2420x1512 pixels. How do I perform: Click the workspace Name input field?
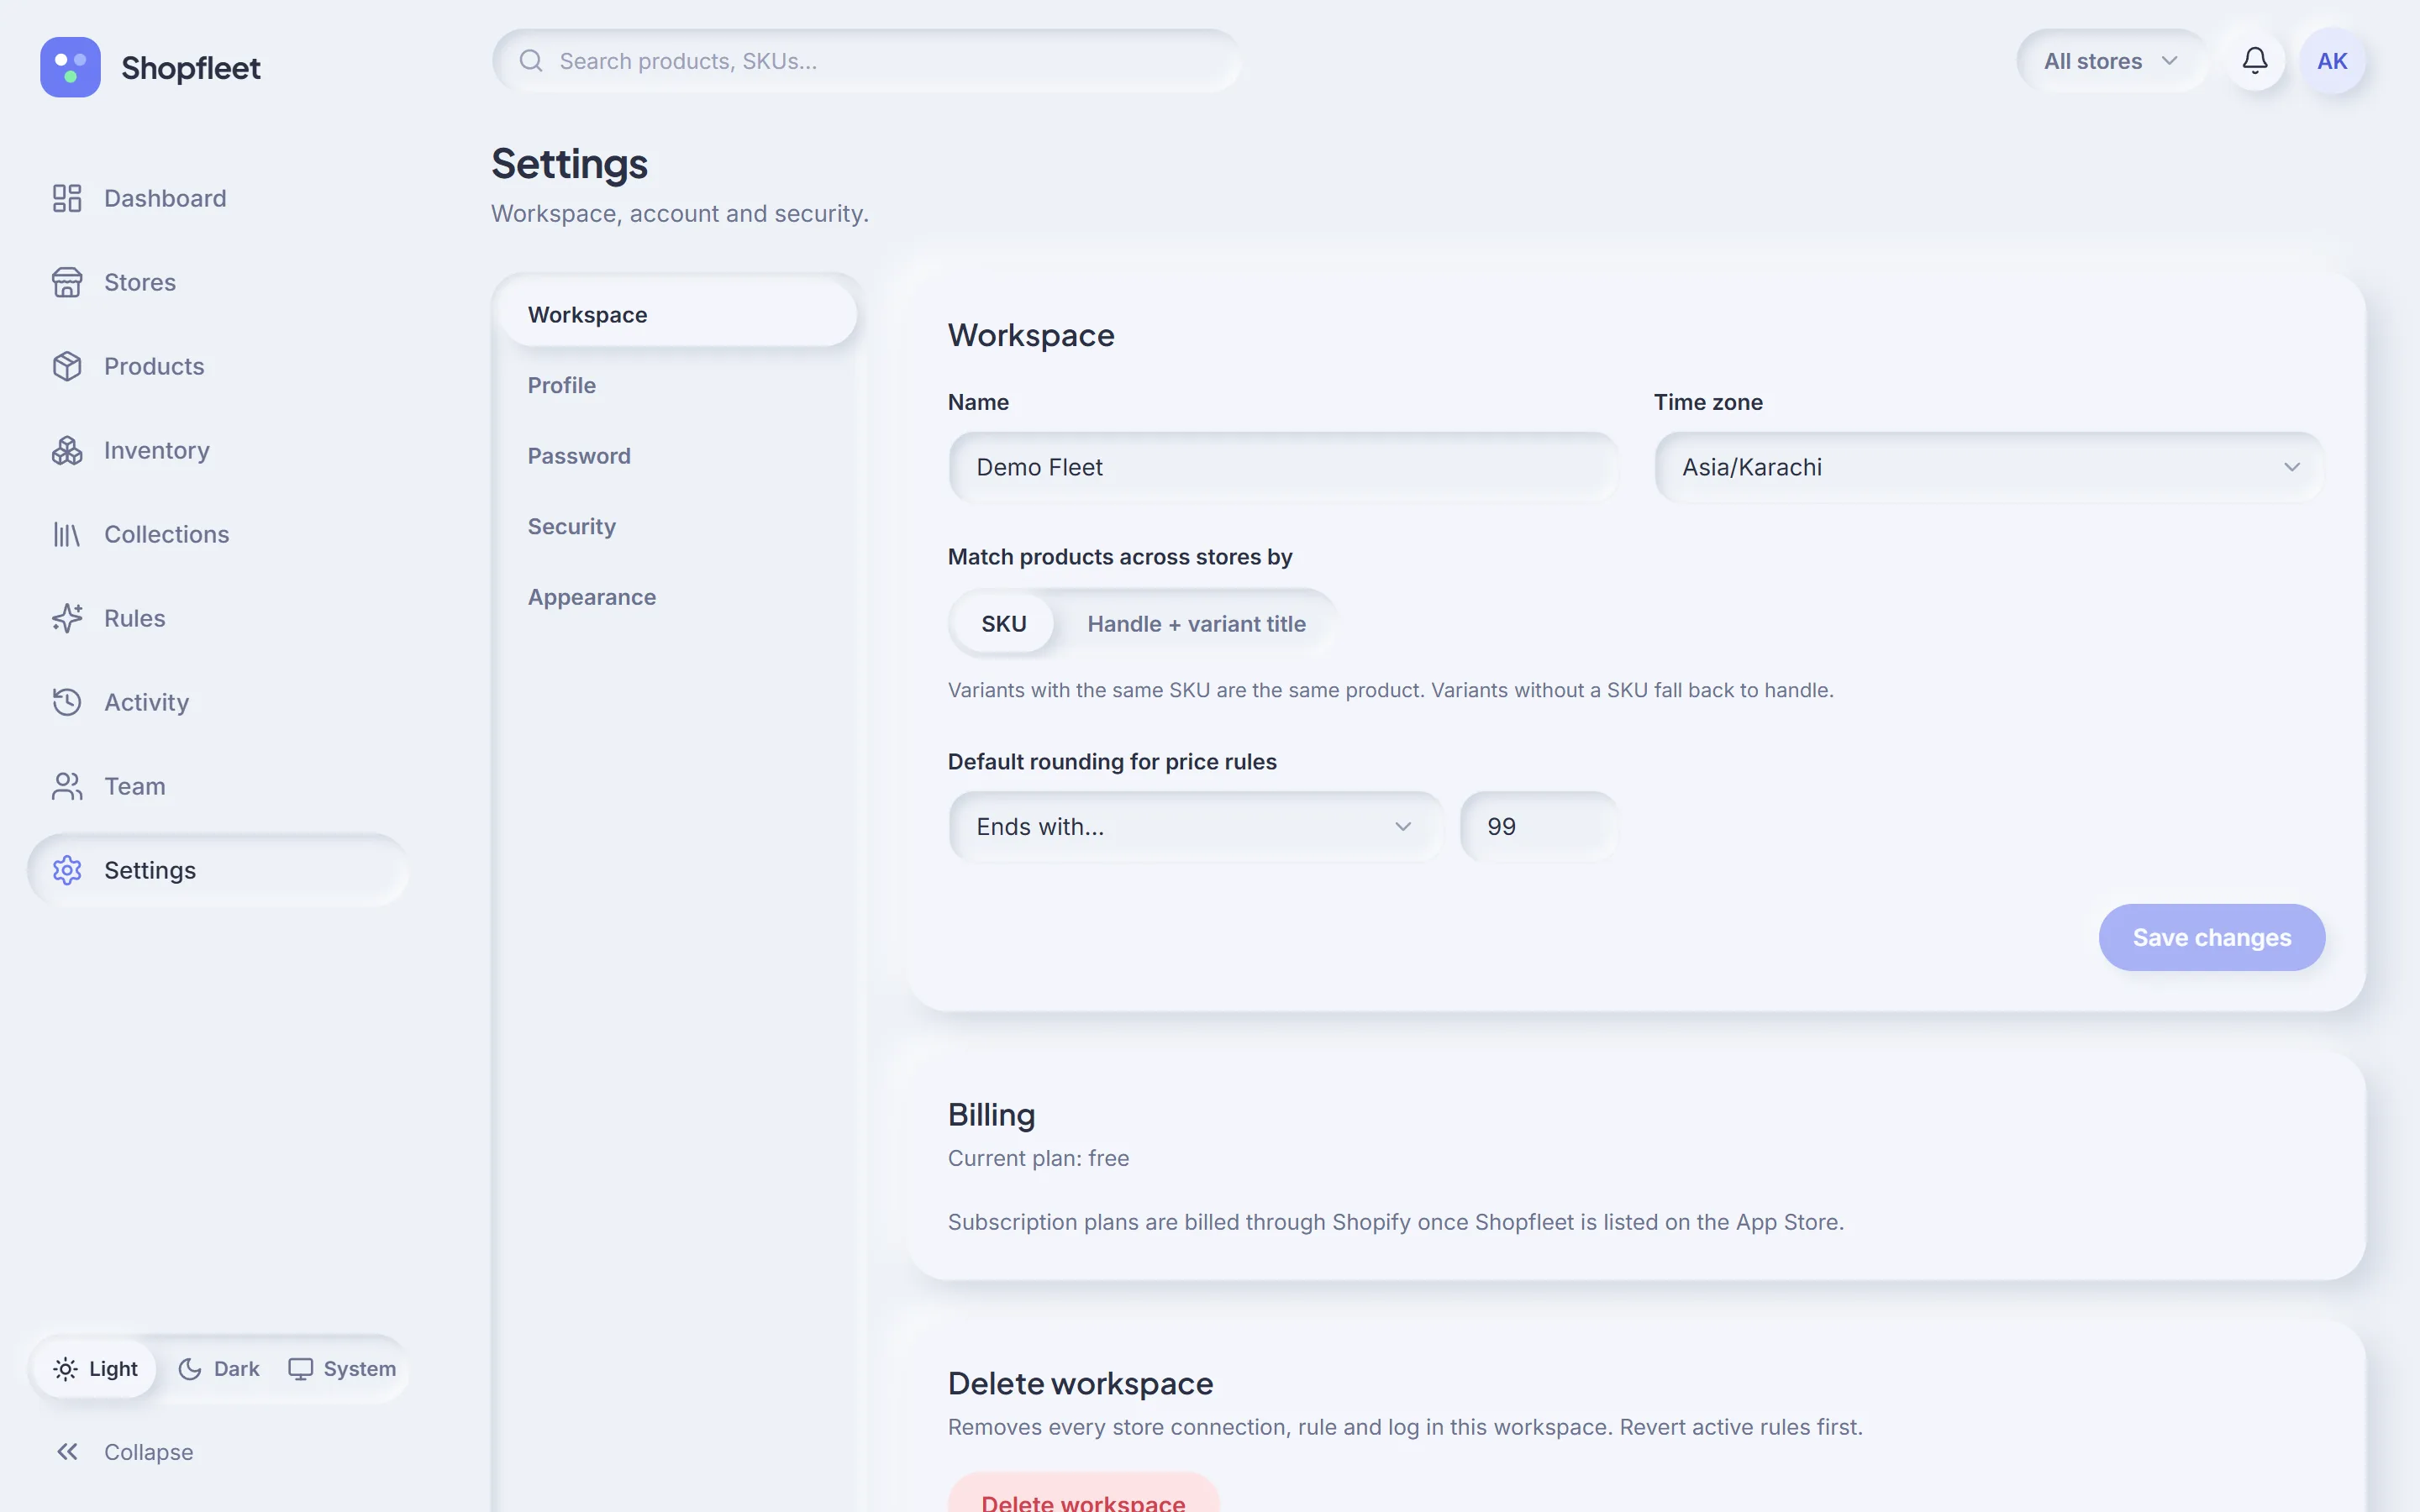(1283, 467)
